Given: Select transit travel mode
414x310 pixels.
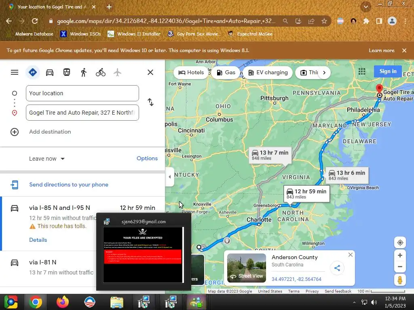Looking at the screenshot, I should [x=67, y=72].
